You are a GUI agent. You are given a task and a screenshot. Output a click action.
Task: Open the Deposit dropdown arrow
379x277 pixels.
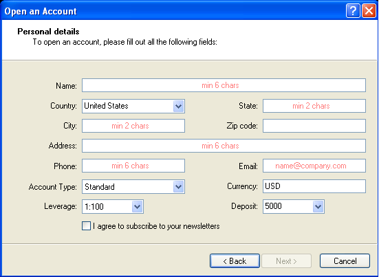coord(318,206)
